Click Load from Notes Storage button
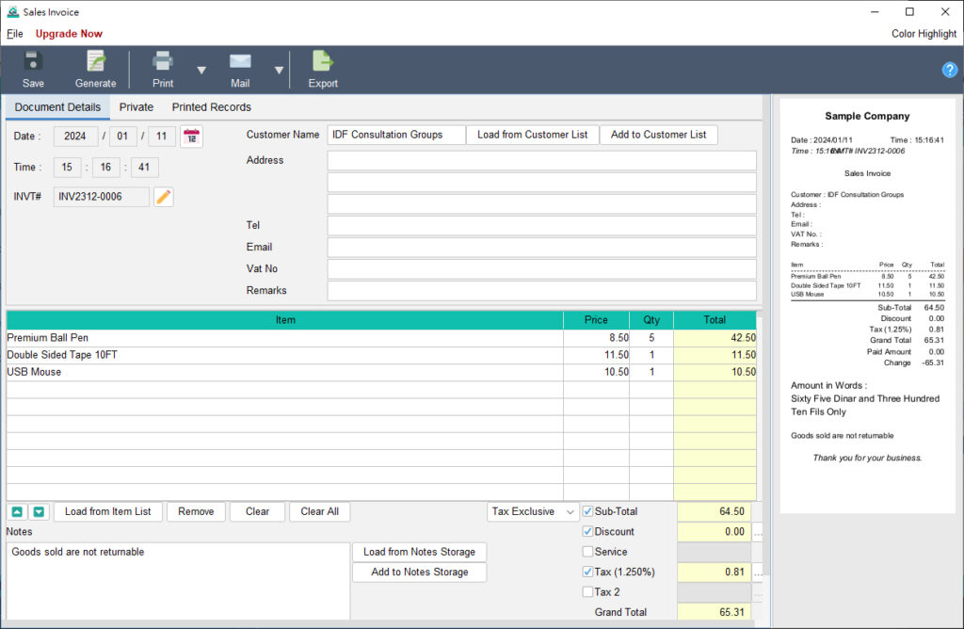Viewport: 964px width, 629px height. 419,552
